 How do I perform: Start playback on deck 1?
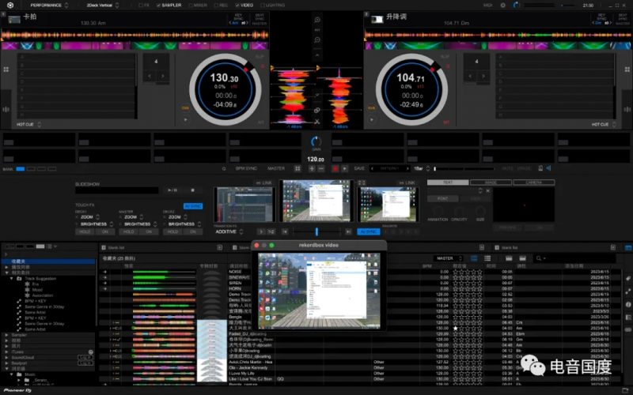click(185, 119)
